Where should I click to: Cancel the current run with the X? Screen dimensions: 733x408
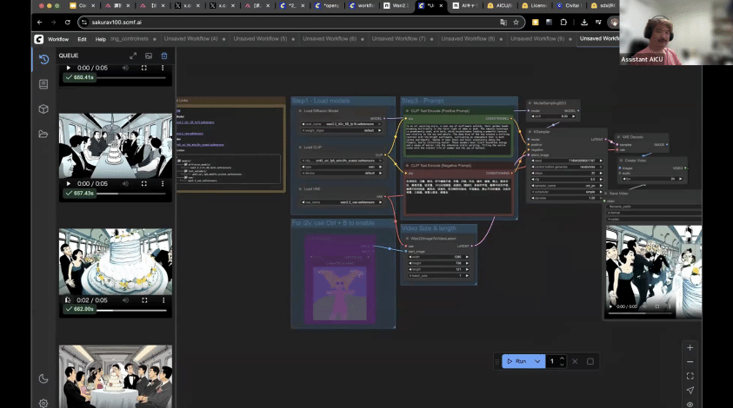coord(575,361)
